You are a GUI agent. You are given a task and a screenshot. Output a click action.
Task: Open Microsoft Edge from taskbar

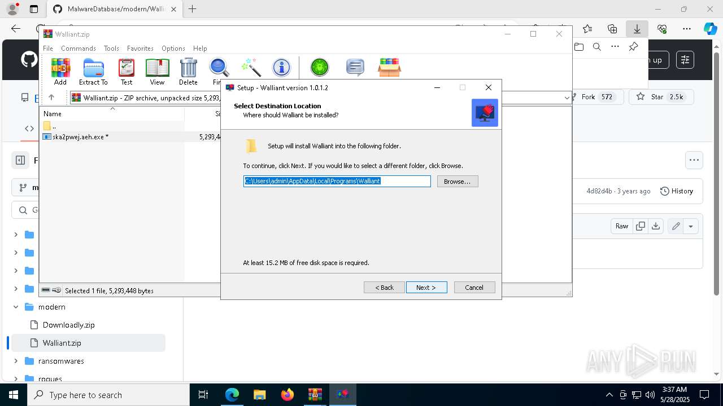pos(232,395)
